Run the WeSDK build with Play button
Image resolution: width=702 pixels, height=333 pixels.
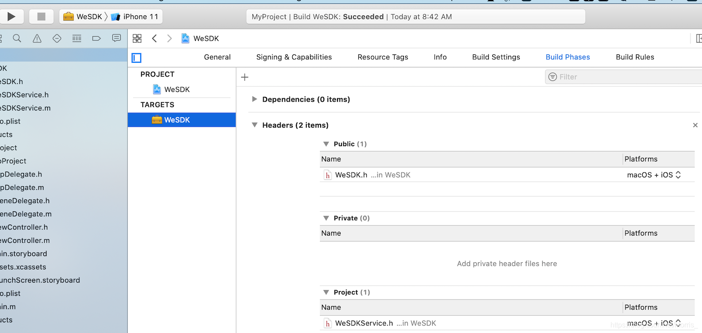(12, 17)
